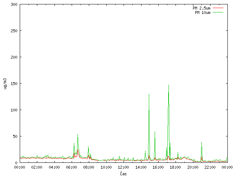Click the 22:00 time label
The width and height of the screenshot is (234, 176).
210,167
